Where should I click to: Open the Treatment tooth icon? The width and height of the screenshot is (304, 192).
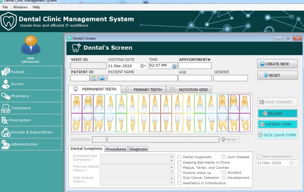coord(5,108)
